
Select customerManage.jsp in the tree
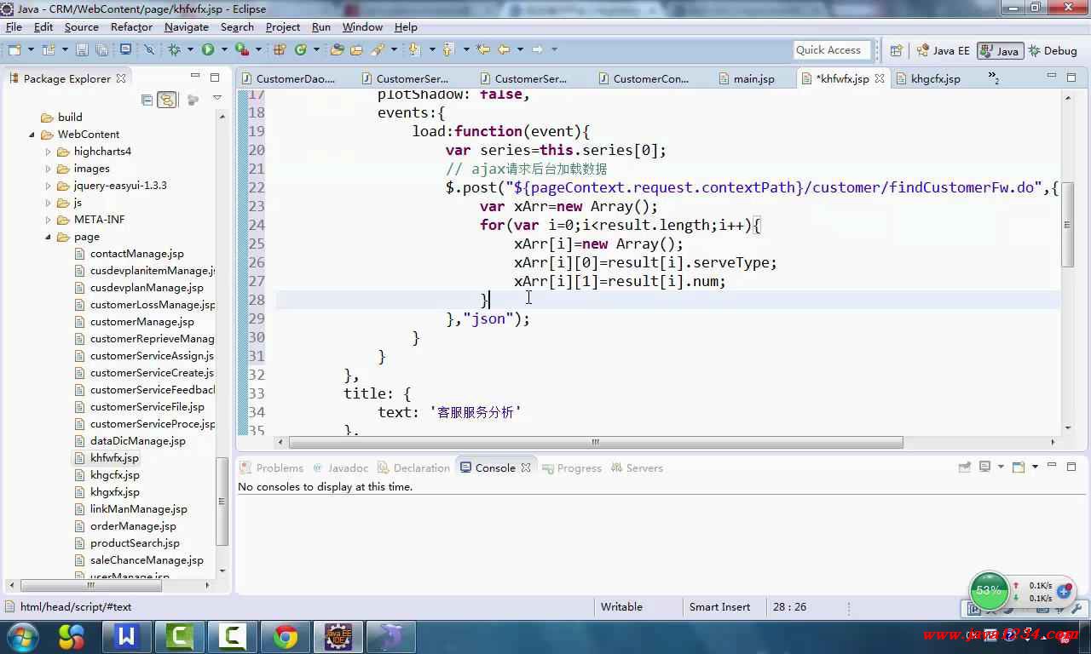click(141, 322)
